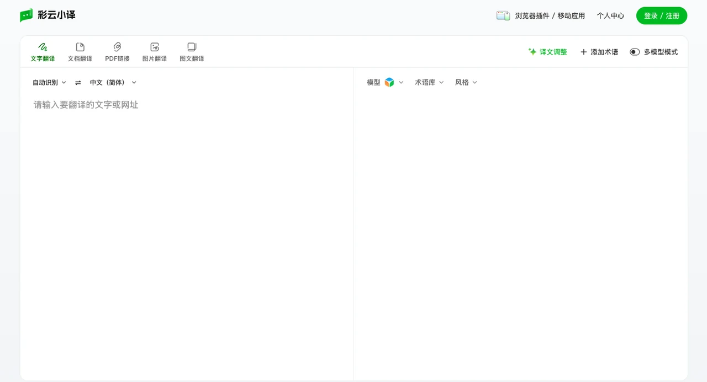Click 添加术语 button
Image resolution: width=707 pixels, height=382 pixels.
599,52
